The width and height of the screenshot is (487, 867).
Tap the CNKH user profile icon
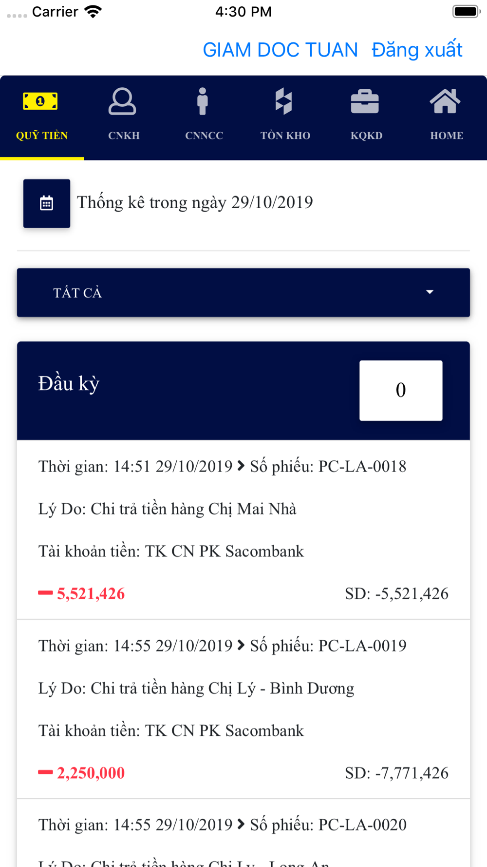[x=122, y=101]
